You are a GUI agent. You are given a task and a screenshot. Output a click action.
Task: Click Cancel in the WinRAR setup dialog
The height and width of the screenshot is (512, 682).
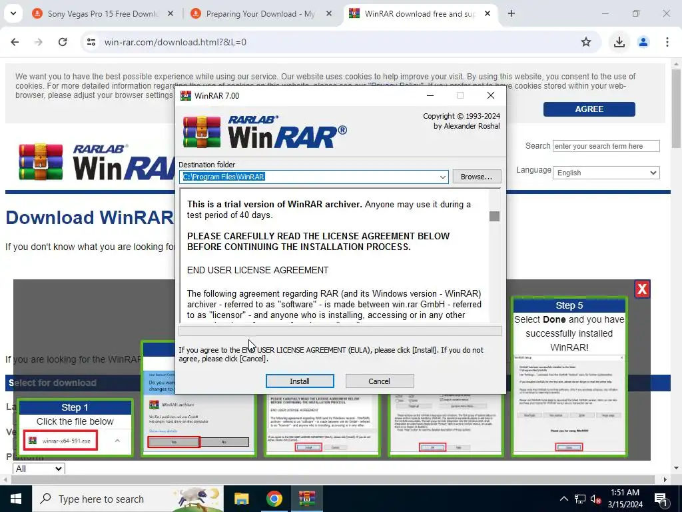point(379,381)
